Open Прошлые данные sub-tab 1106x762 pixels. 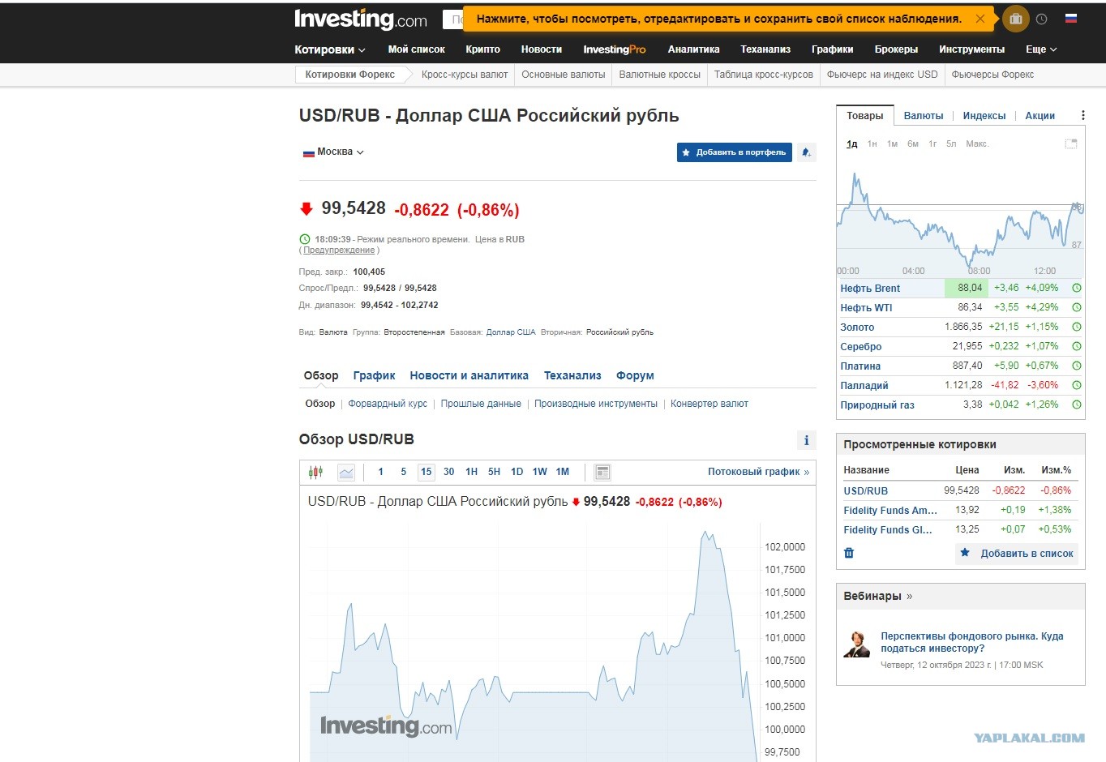[x=481, y=404]
